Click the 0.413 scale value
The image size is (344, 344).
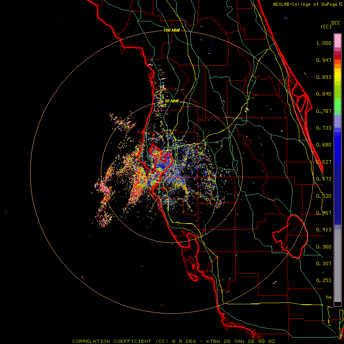coord(324,230)
